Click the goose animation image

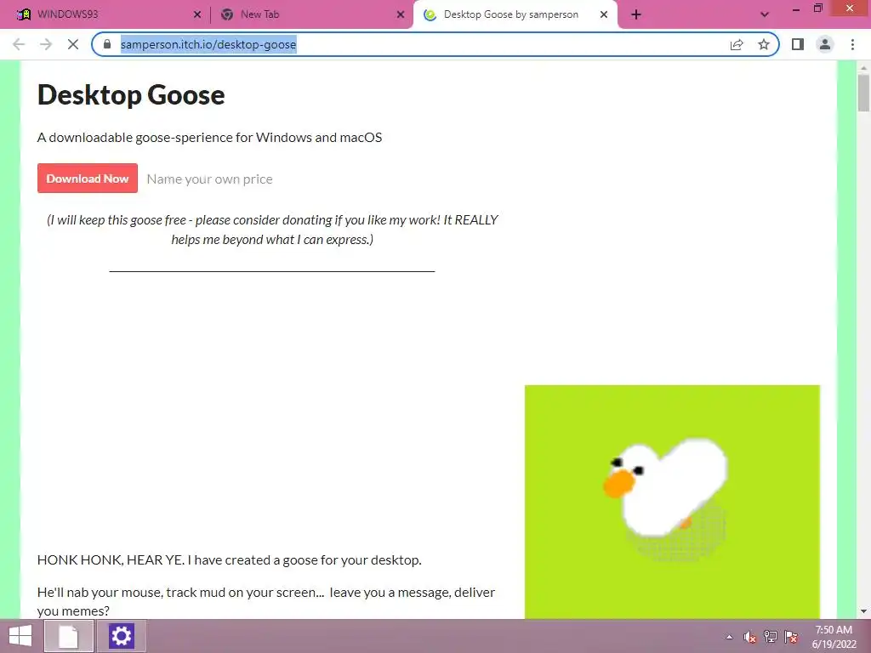tap(672, 502)
